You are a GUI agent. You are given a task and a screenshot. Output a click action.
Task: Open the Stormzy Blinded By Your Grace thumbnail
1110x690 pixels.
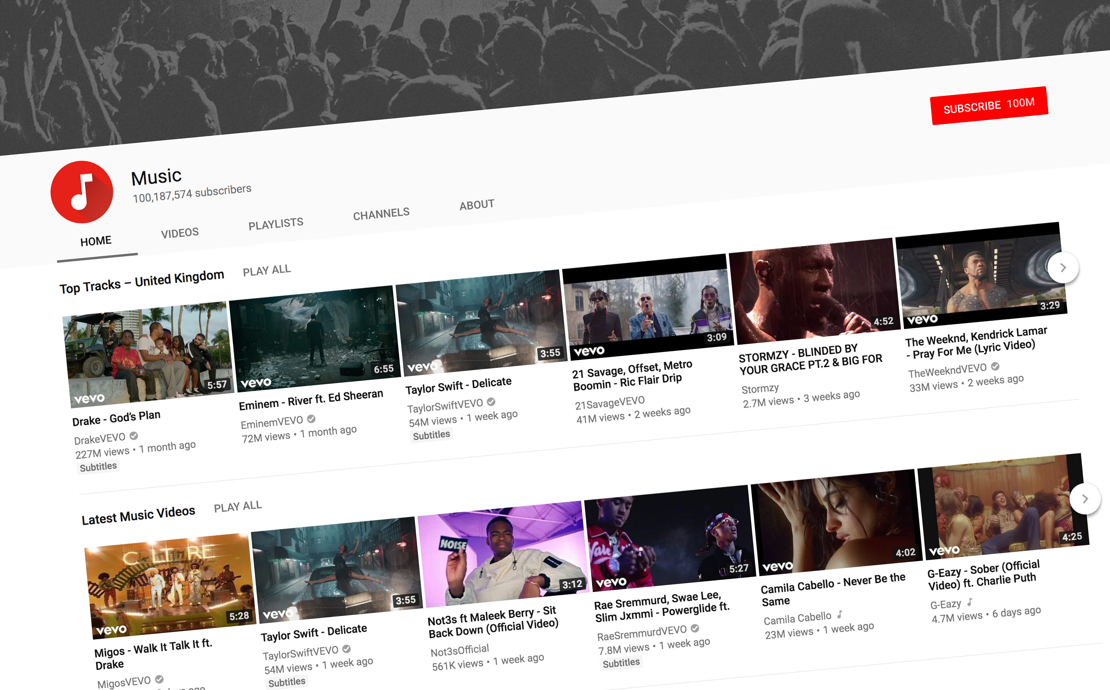click(x=815, y=291)
